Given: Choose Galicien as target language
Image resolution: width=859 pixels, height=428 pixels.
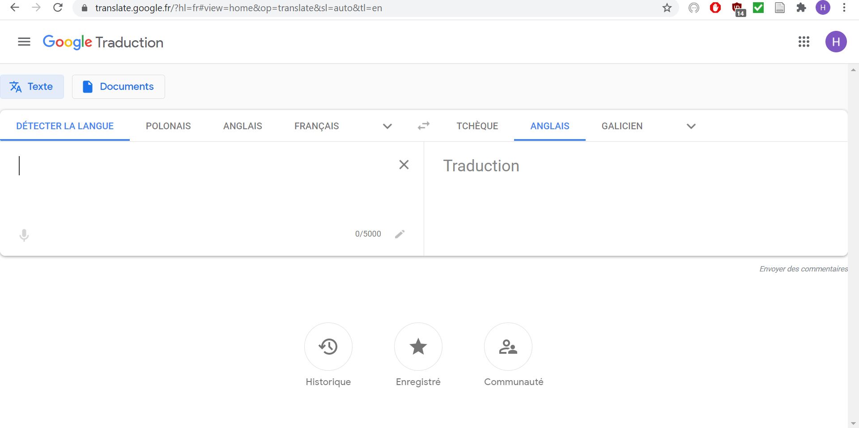Looking at the screenshot, I should pyautogui.click(x=622, y=126).
